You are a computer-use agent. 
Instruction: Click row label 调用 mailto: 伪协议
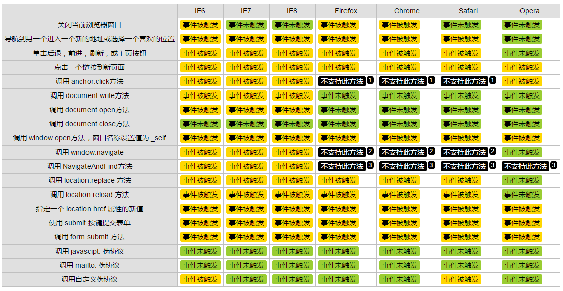click(x=90, y=266)
